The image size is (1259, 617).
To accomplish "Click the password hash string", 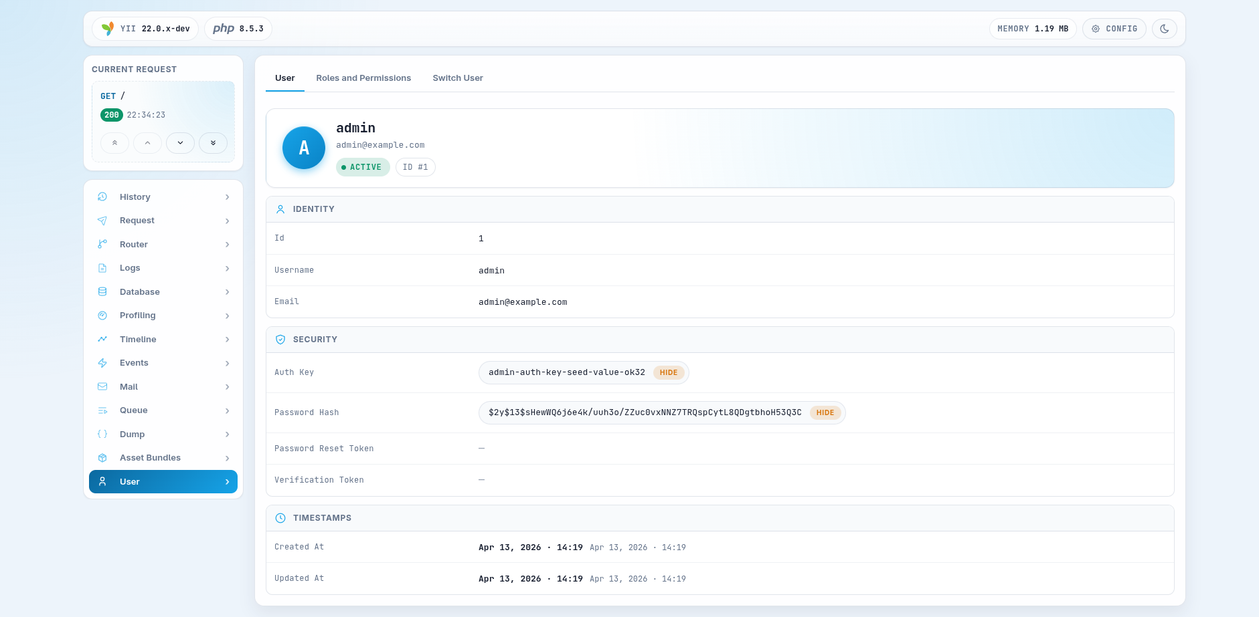I will (645, 412).
